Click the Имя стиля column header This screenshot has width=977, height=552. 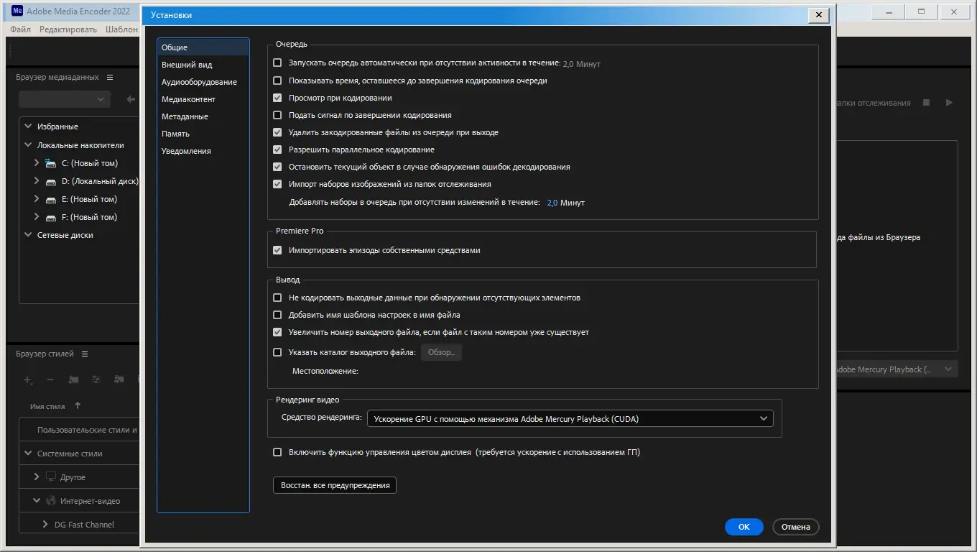pos(47,406)
